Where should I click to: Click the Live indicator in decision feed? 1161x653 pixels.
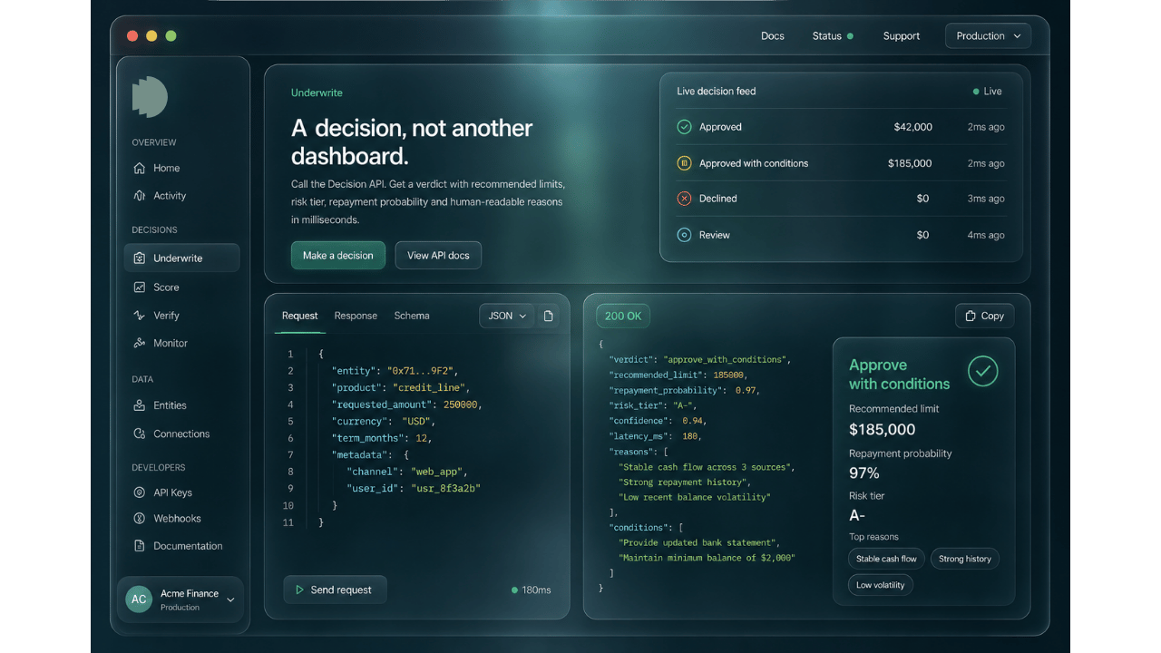pos(987,92)
